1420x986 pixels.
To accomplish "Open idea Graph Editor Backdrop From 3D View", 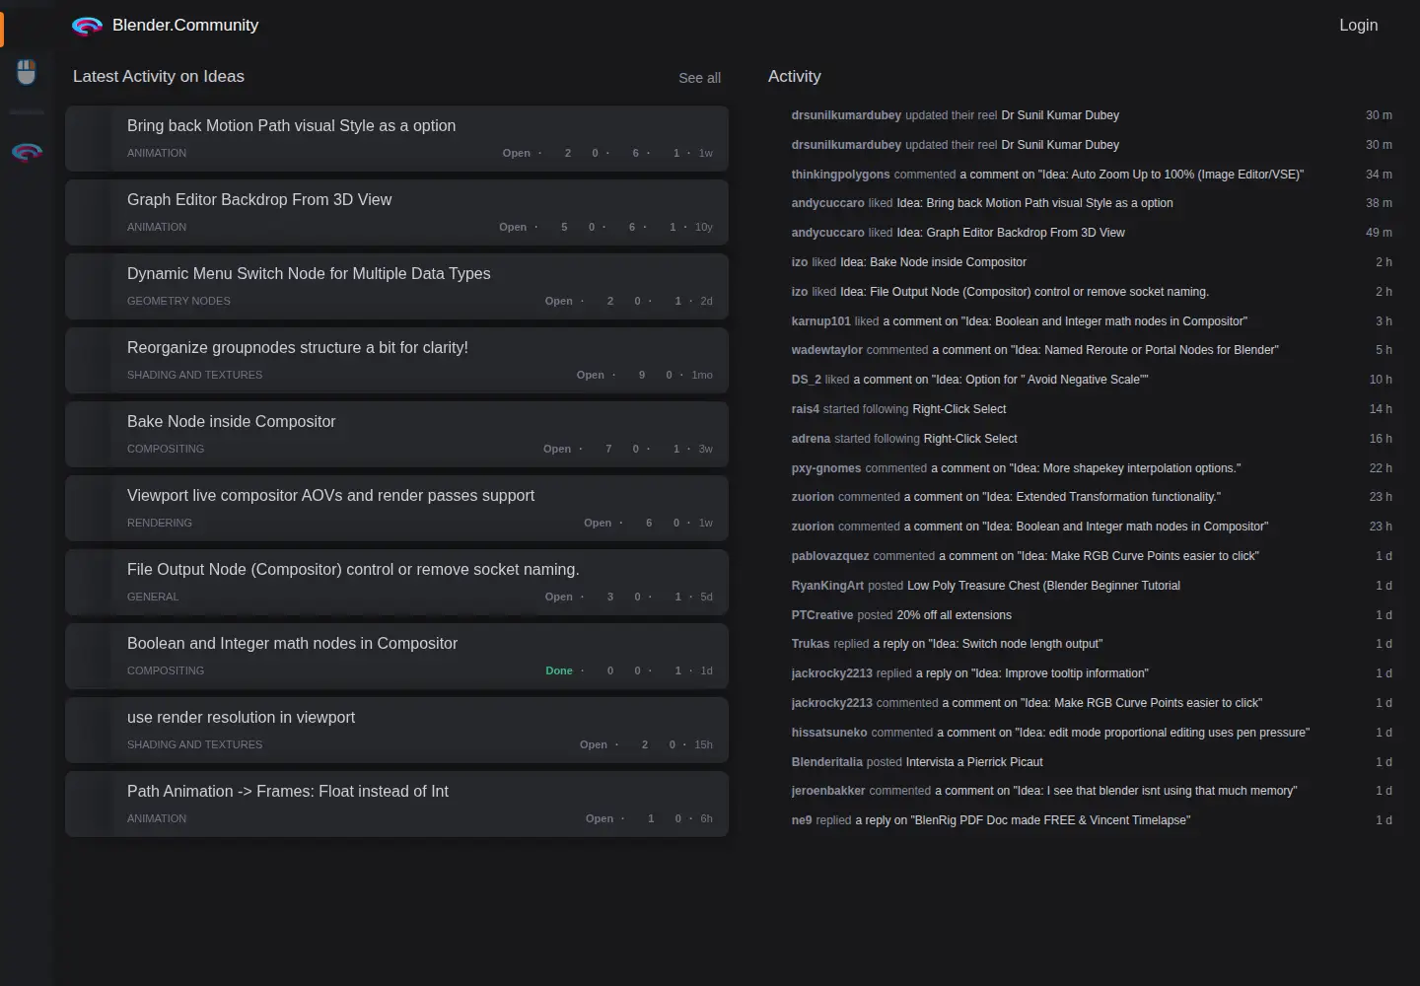I will click(x=259, y=200).
